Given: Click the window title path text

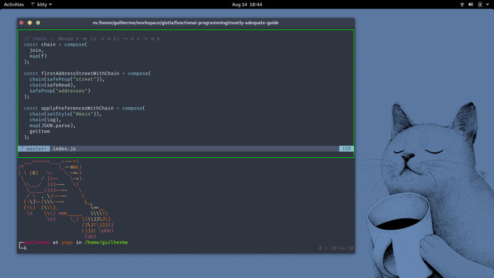Looking at the screenshot, I should pyautogui.click(x=186, y=22).
